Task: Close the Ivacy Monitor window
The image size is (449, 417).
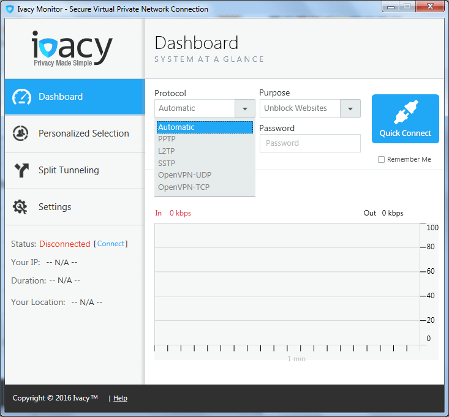Action: coord(430,7)
